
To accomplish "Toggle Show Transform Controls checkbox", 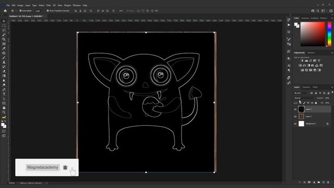I will (x=47, y=10).
